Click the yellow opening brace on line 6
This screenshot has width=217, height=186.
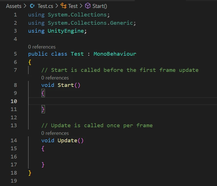(x=30, y=62)
